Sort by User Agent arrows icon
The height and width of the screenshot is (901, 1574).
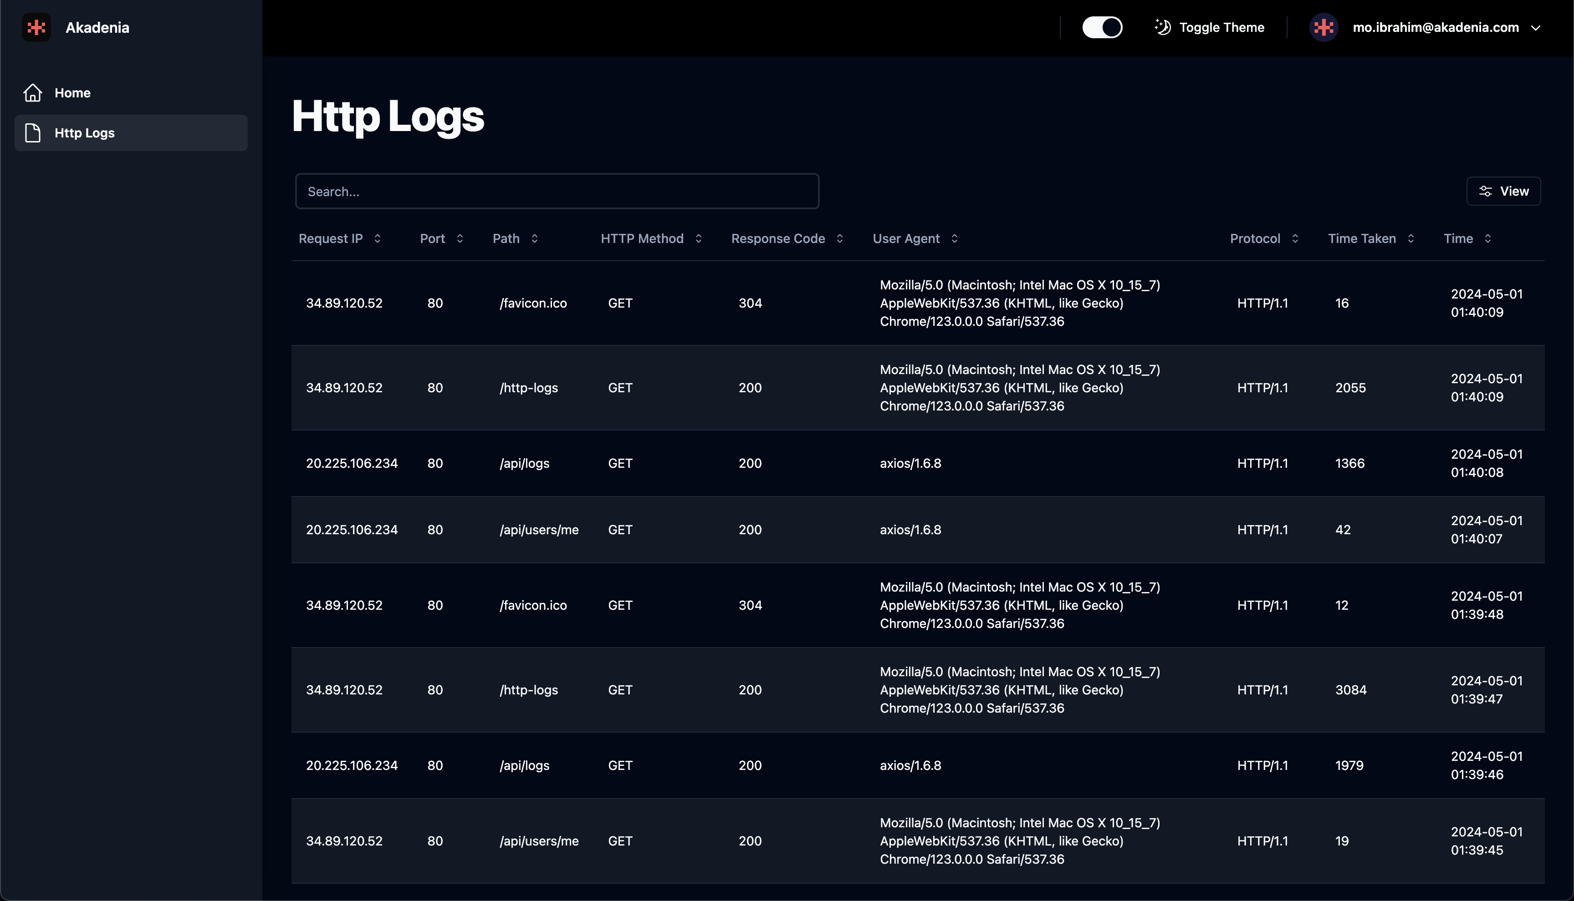pos(954,239)
